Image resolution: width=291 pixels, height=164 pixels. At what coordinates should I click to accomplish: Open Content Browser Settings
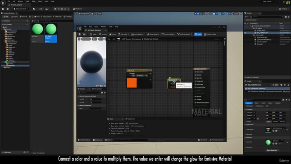68,17
